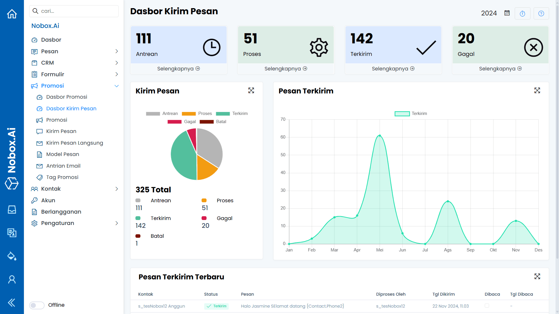Click the home icon in left rail
Viewport: 559px width, 314px height.
pyautogui.click(x=12, y=14)
